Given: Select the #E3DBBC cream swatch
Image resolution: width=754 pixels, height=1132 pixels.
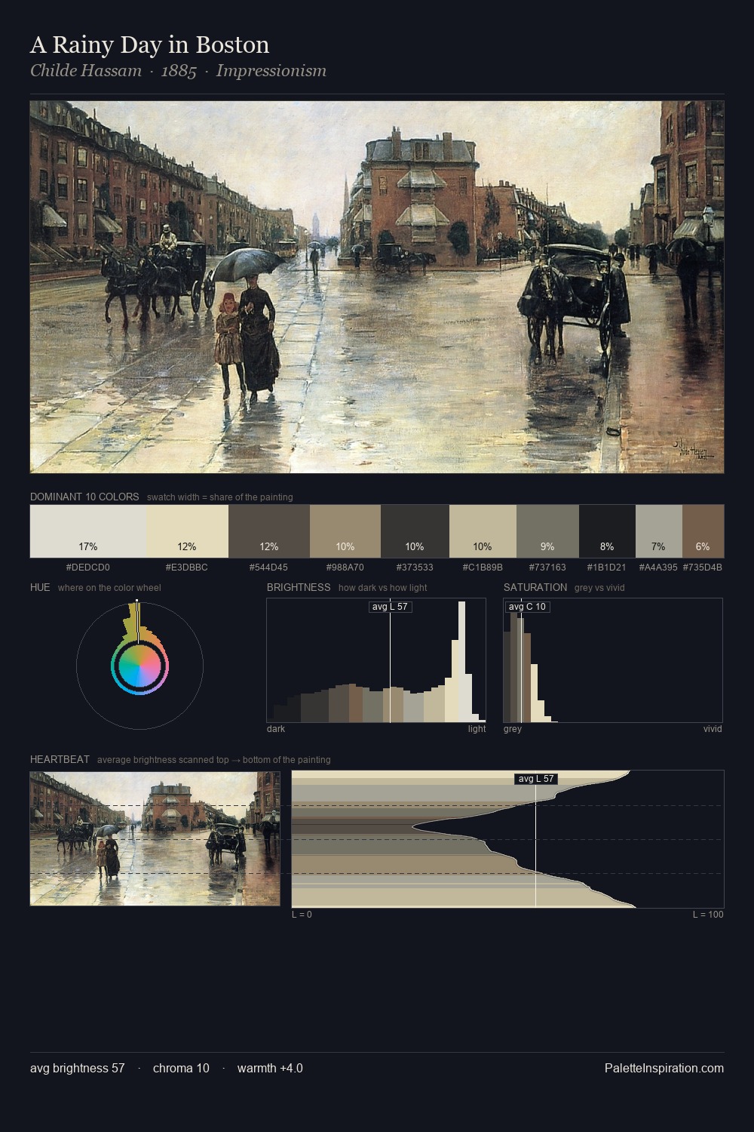Looking at the screenshot, I should (x=188, y=531).
